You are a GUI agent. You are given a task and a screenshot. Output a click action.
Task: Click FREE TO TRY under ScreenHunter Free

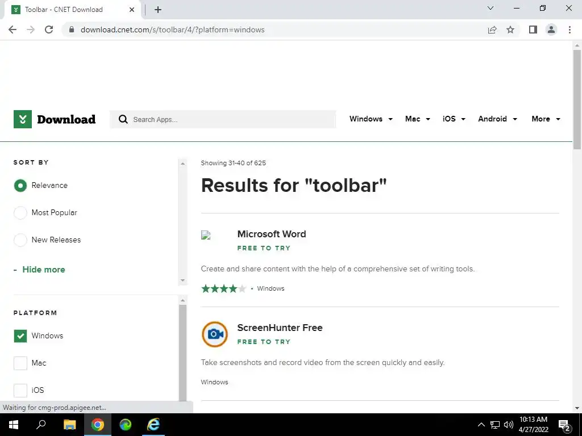pos(264,342)
